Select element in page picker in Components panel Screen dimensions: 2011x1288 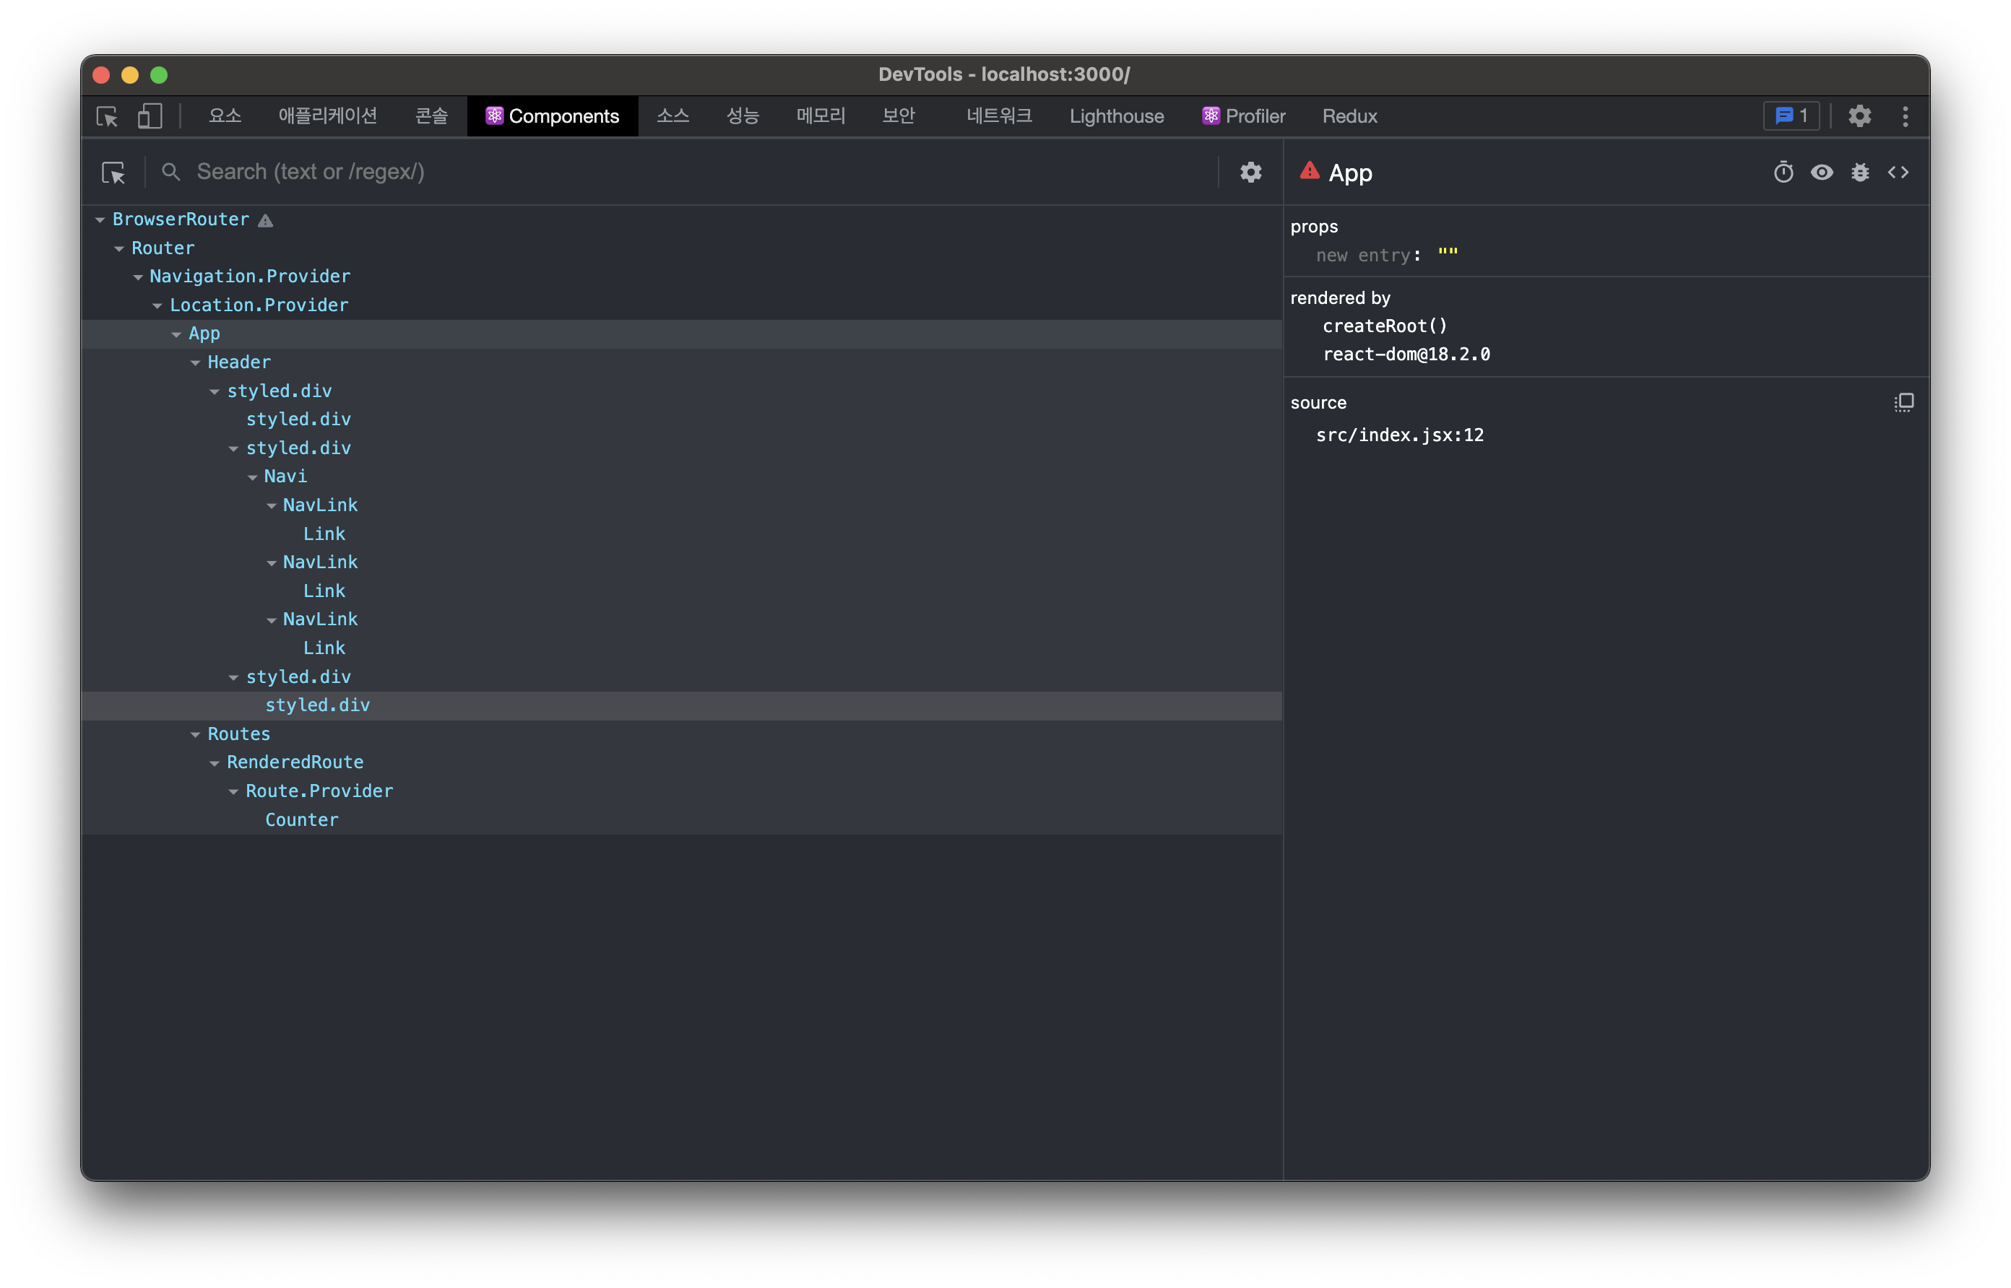[x=113, y=173]
